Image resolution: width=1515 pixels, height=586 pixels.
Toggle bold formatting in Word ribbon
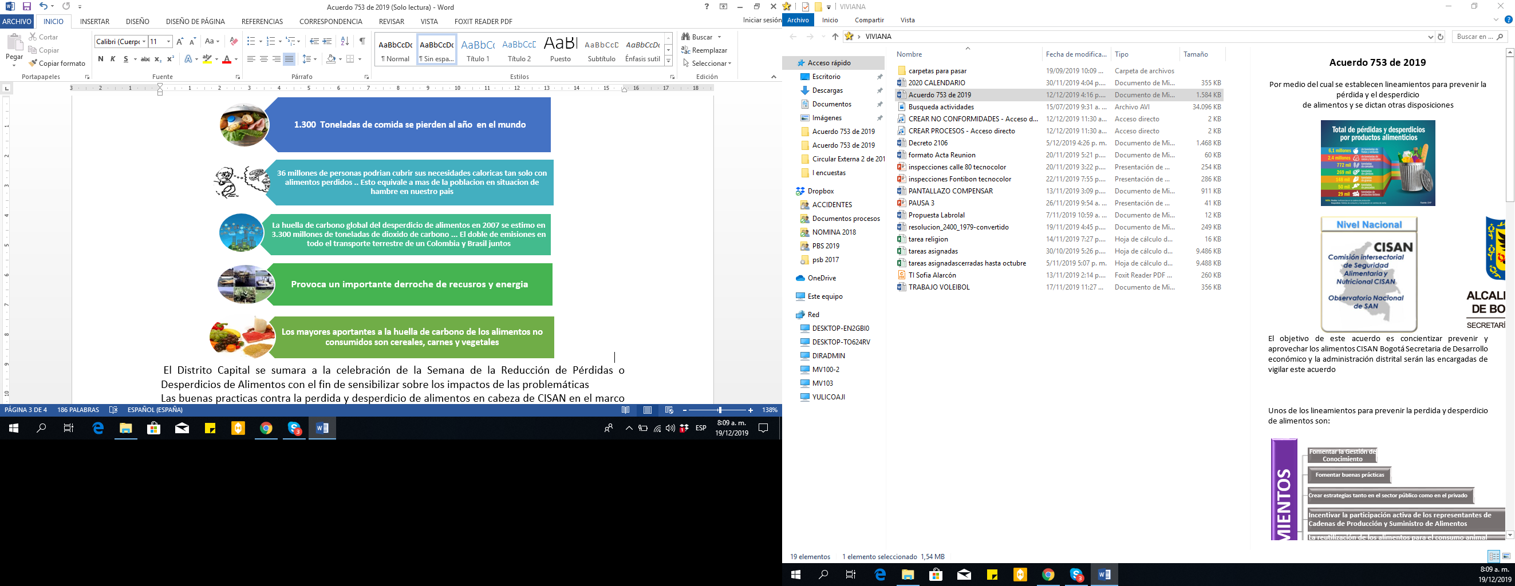[x=101, y=59]
